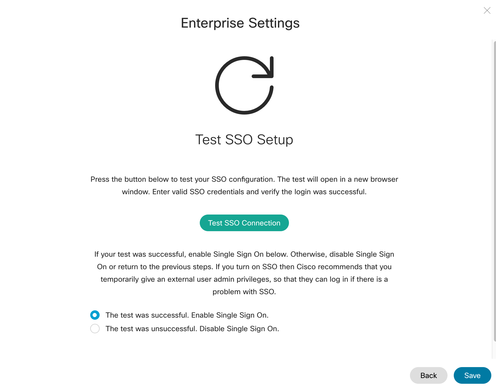Viewport: 496px width, 390px height.
Task: Click the instructions text about SSO credentials
Action: [x=244, y=185]
